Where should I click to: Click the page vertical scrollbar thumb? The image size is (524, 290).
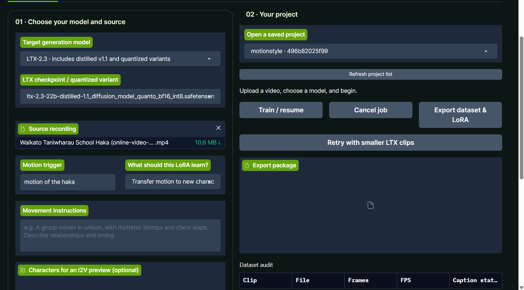[x=521, y=107]
